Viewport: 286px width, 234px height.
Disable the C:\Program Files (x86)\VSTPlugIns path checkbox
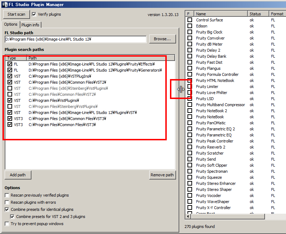tap(10, 76)
